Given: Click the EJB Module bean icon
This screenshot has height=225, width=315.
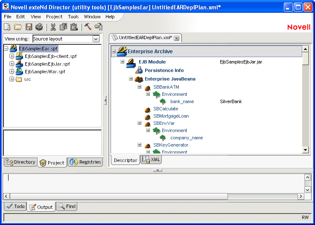Looking at the screenshot, I should [x=131, y=63].
